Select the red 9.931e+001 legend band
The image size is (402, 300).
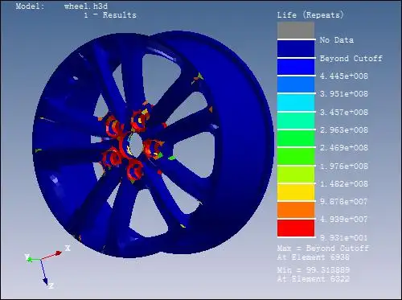point(296,228)
